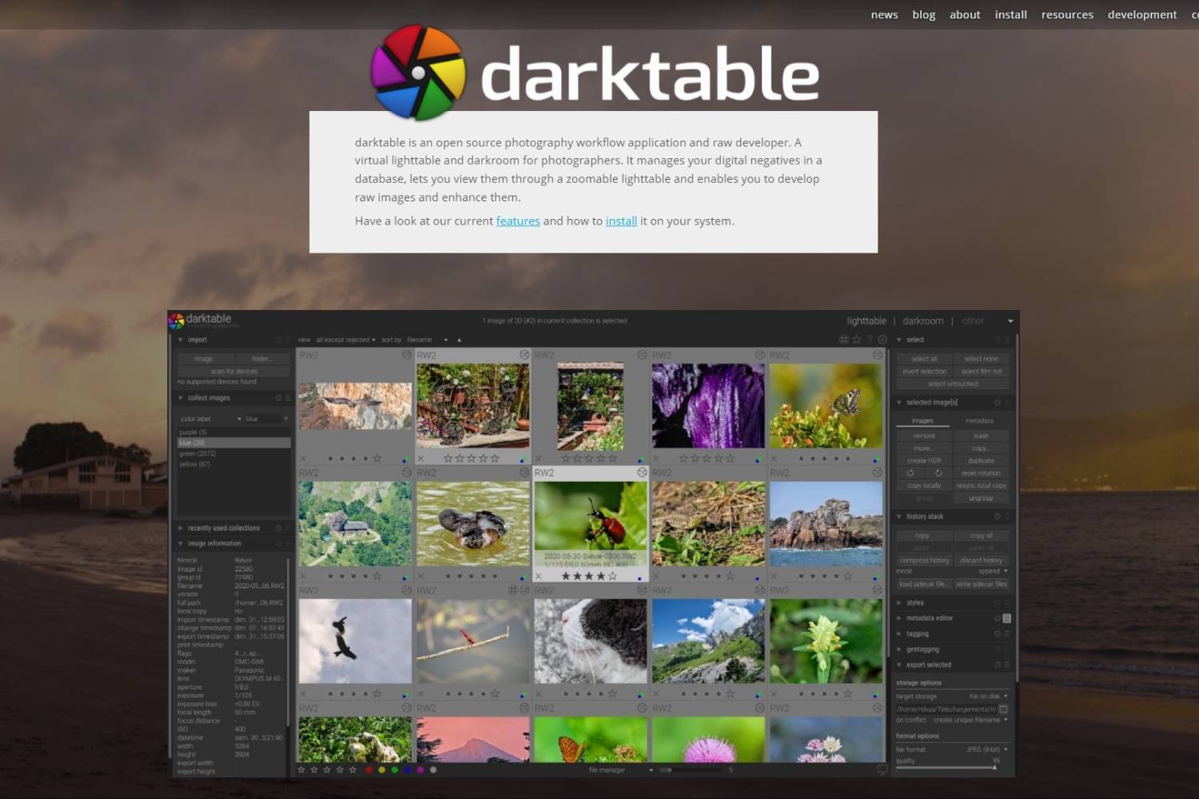Open the 'file on disk' target storage dropdown
1199x799 pixels.
coord(988,696)
